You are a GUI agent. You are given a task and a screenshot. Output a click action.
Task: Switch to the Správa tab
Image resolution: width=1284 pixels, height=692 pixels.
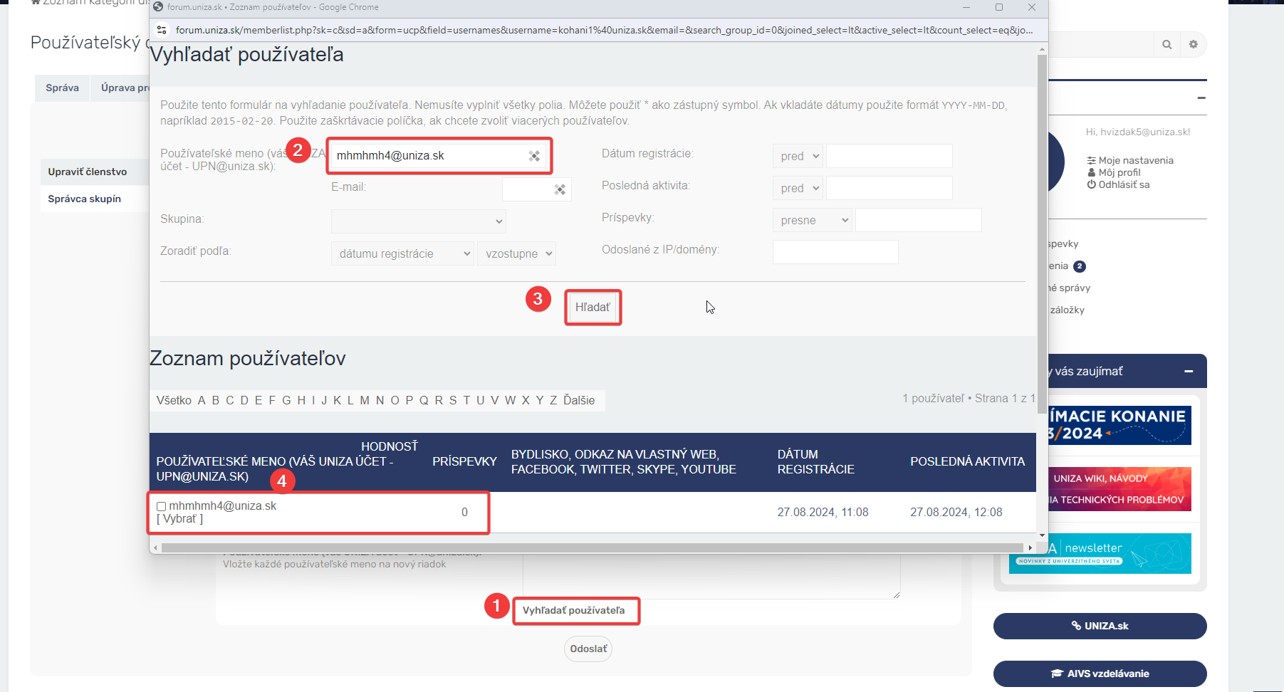click(62, 88)
